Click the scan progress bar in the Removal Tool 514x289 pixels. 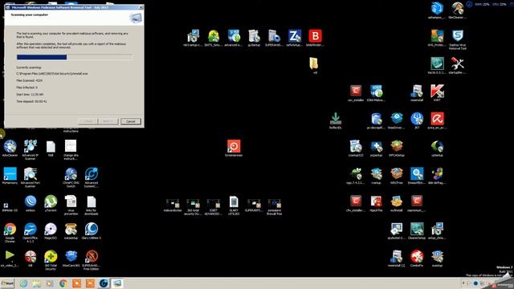pyautogui.click(x=75, y=57)
